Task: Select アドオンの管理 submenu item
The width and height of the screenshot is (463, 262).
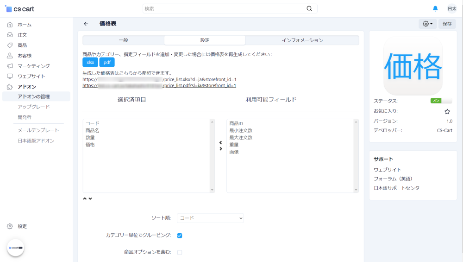Action: coord(36,96)
